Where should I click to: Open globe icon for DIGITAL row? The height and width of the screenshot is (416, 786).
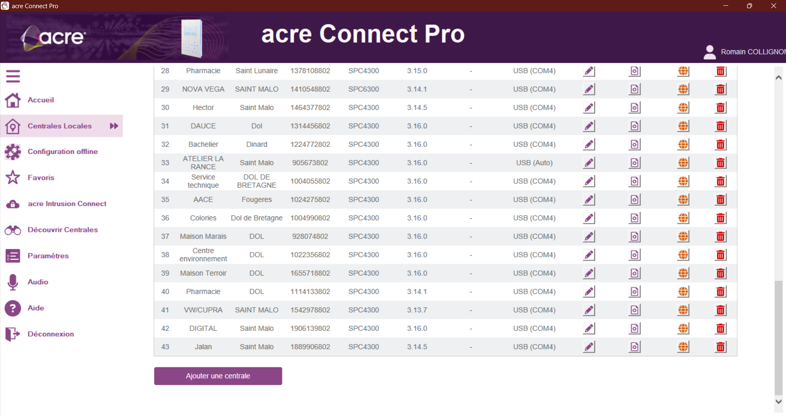pos(683,328)
